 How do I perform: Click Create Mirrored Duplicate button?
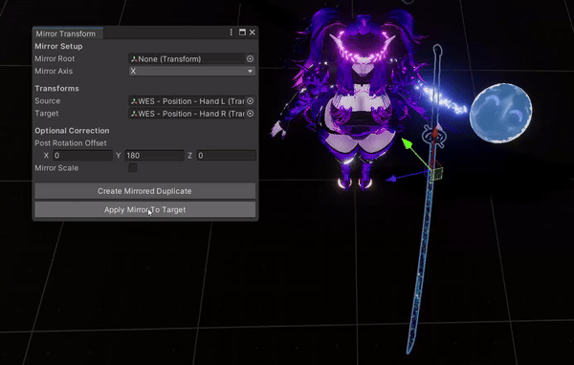[x=145, y=191]
